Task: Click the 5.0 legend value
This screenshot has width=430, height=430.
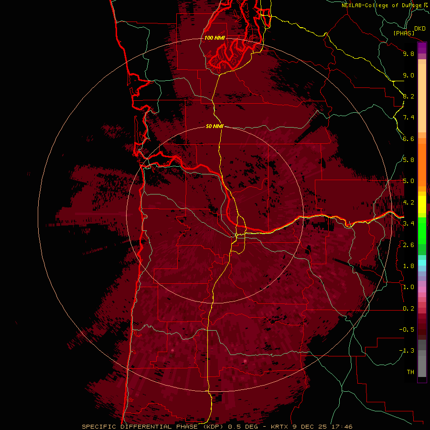Action: (408, 181)
